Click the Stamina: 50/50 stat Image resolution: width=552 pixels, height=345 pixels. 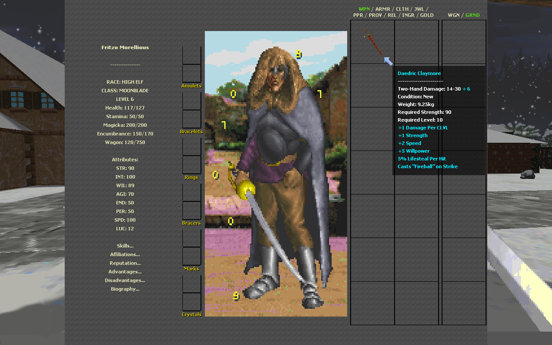(125, 116)
